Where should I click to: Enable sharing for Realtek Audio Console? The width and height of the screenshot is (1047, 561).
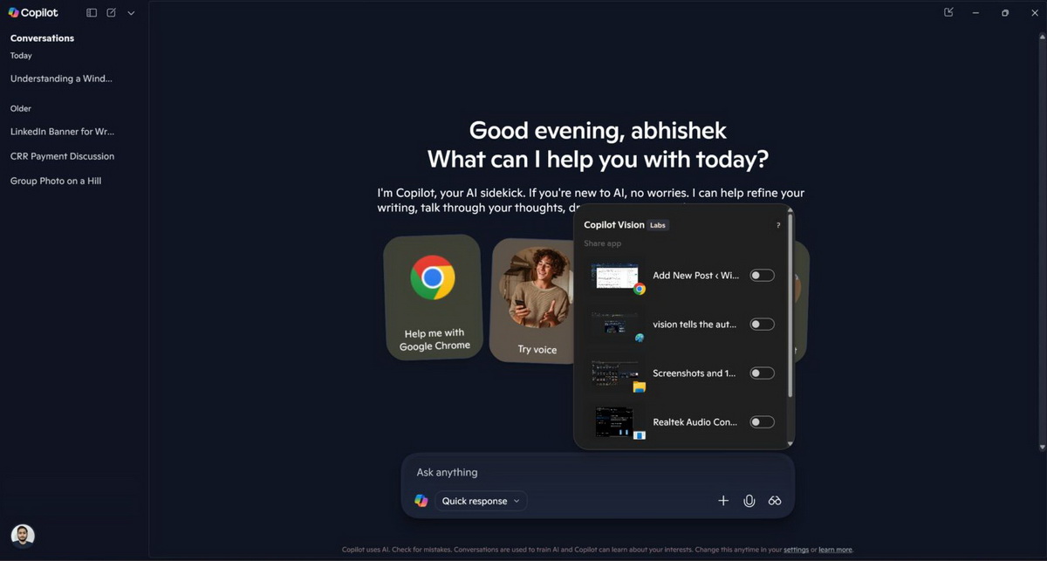[762, 422]
